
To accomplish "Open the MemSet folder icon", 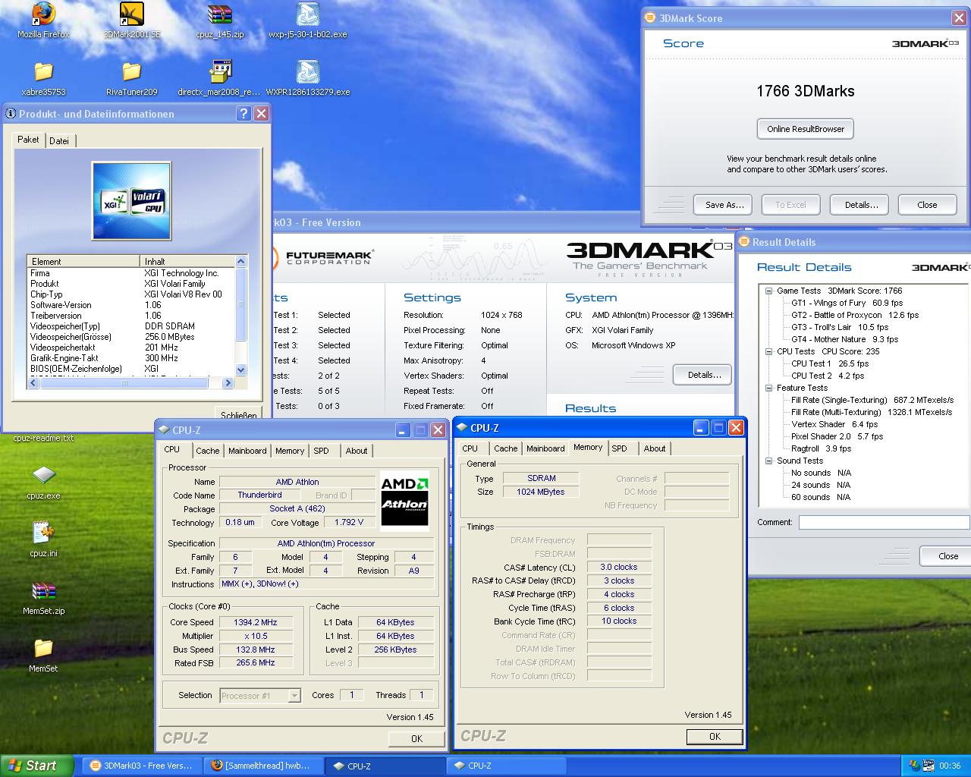I will pos(43,649).
